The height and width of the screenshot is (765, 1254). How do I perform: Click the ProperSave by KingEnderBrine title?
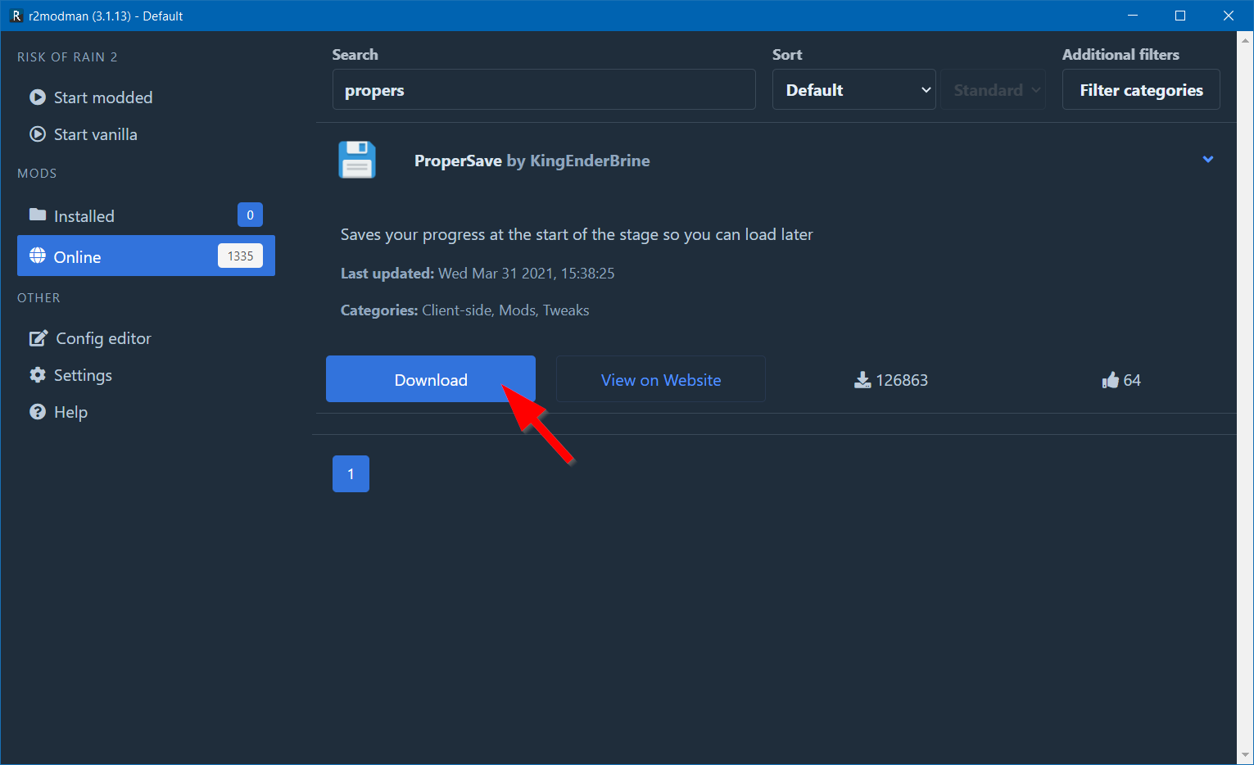click(x=532, y=161)
